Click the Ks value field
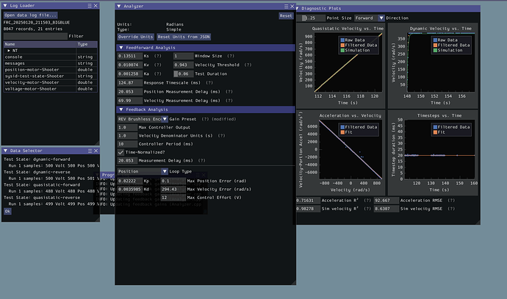This screenshot has width=507, height=299. click(x=129, y=56)
